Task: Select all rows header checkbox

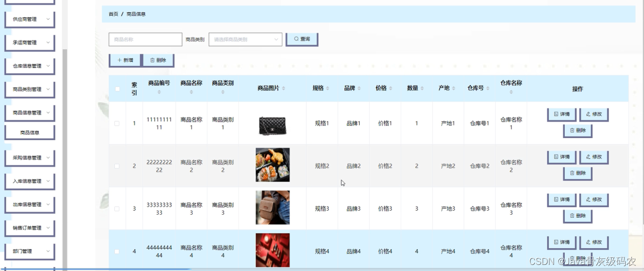Action: 117,89
